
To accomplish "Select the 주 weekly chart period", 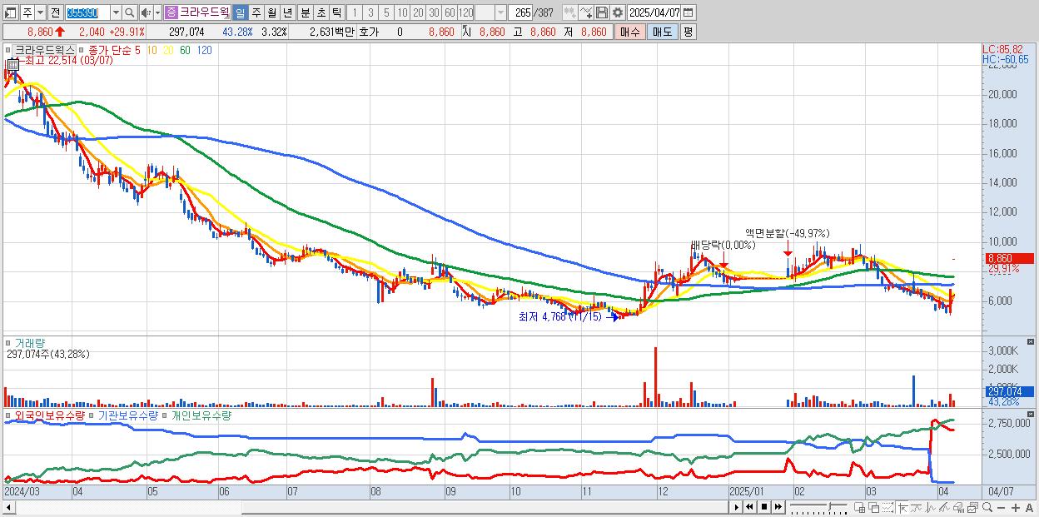I will (x=256, y=12).
